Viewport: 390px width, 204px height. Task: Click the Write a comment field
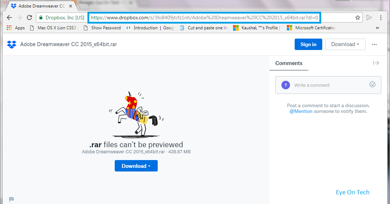328,85
